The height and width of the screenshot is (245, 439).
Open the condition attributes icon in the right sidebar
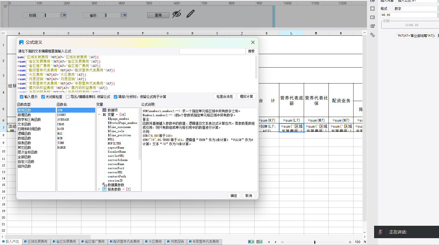(x=372, y=26)
